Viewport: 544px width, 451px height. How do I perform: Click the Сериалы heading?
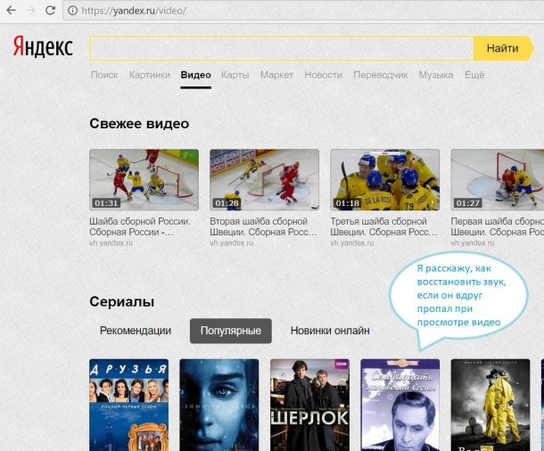(122, 301)
